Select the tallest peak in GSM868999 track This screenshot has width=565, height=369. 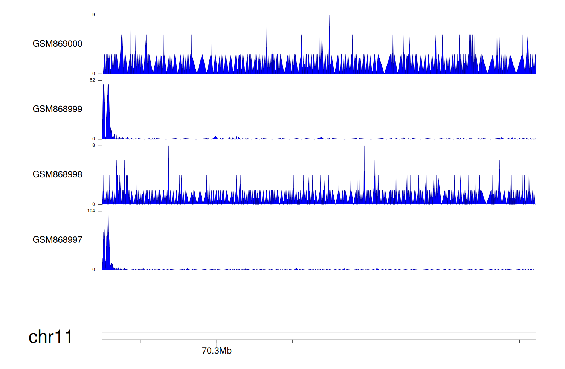[x=108, y=82]
